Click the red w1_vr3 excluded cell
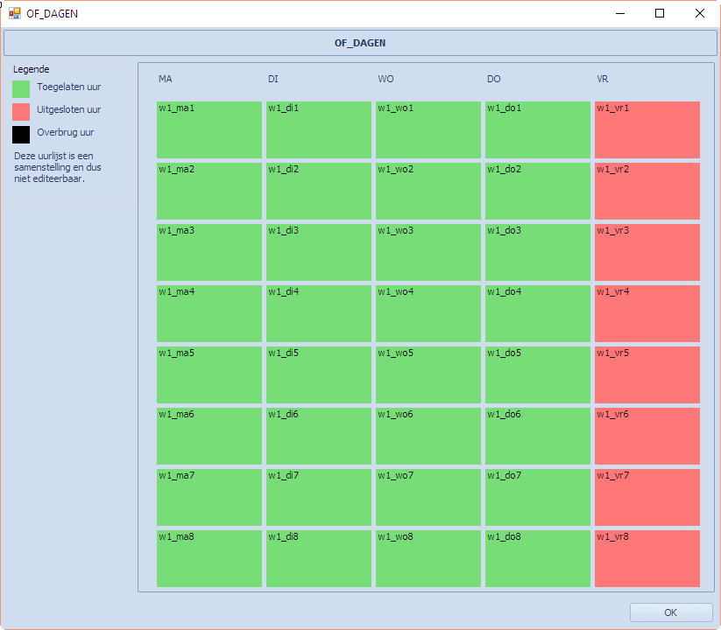Screen dimensions: 721x630 coord(647,252)
